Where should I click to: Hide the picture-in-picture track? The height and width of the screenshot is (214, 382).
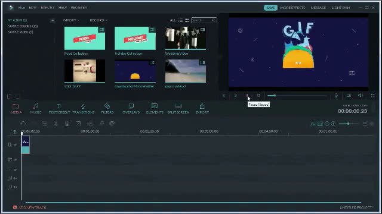click(x=15, y=160)
